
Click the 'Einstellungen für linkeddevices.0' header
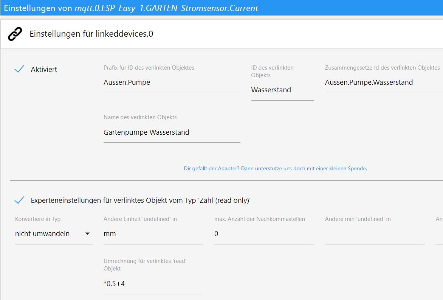pyautogui.click(x=91, y=34)
